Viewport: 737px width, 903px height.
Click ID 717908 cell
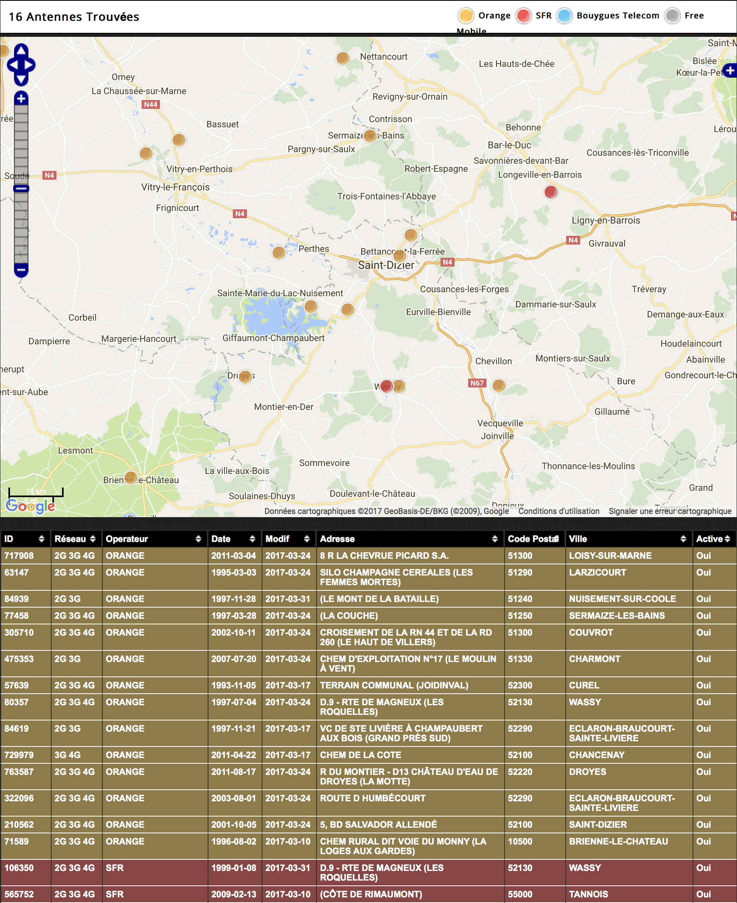pyautogui.click(x=26, y=556)
